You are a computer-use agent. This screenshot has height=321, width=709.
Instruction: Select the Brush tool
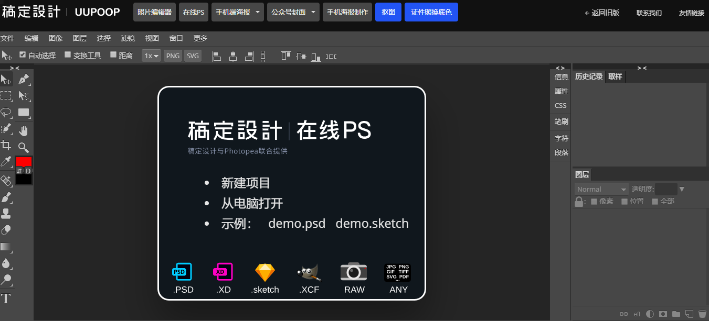(x=6, y=197)
